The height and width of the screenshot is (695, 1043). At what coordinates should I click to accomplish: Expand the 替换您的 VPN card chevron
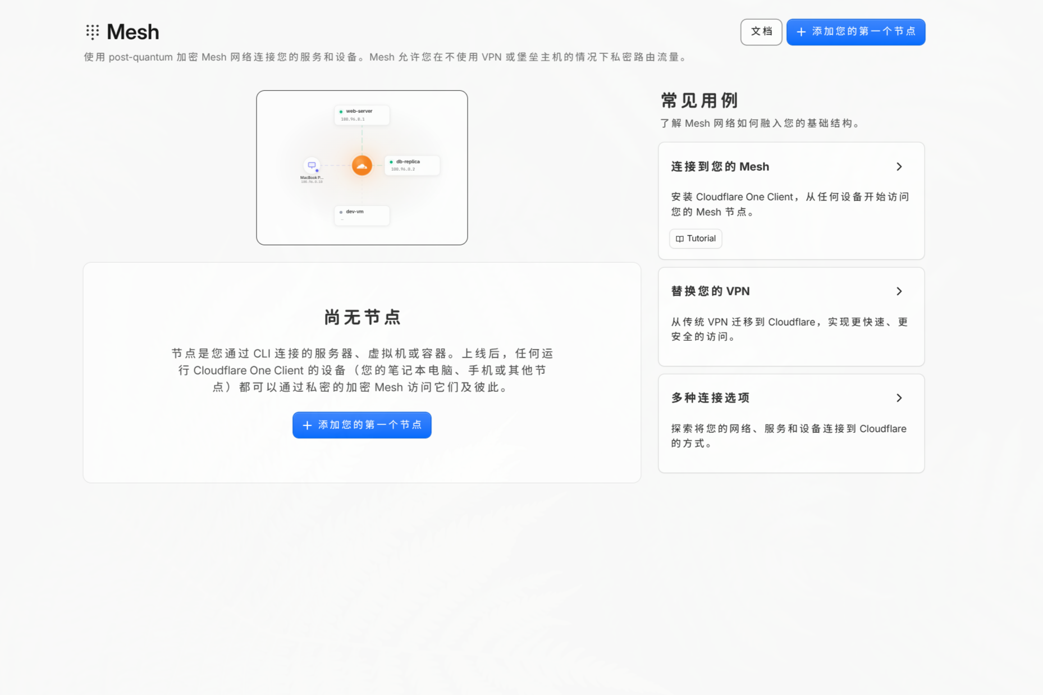(x=899, y=291)
